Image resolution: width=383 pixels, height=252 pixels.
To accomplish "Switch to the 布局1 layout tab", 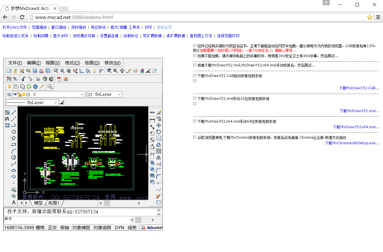I will coord(54,203).
